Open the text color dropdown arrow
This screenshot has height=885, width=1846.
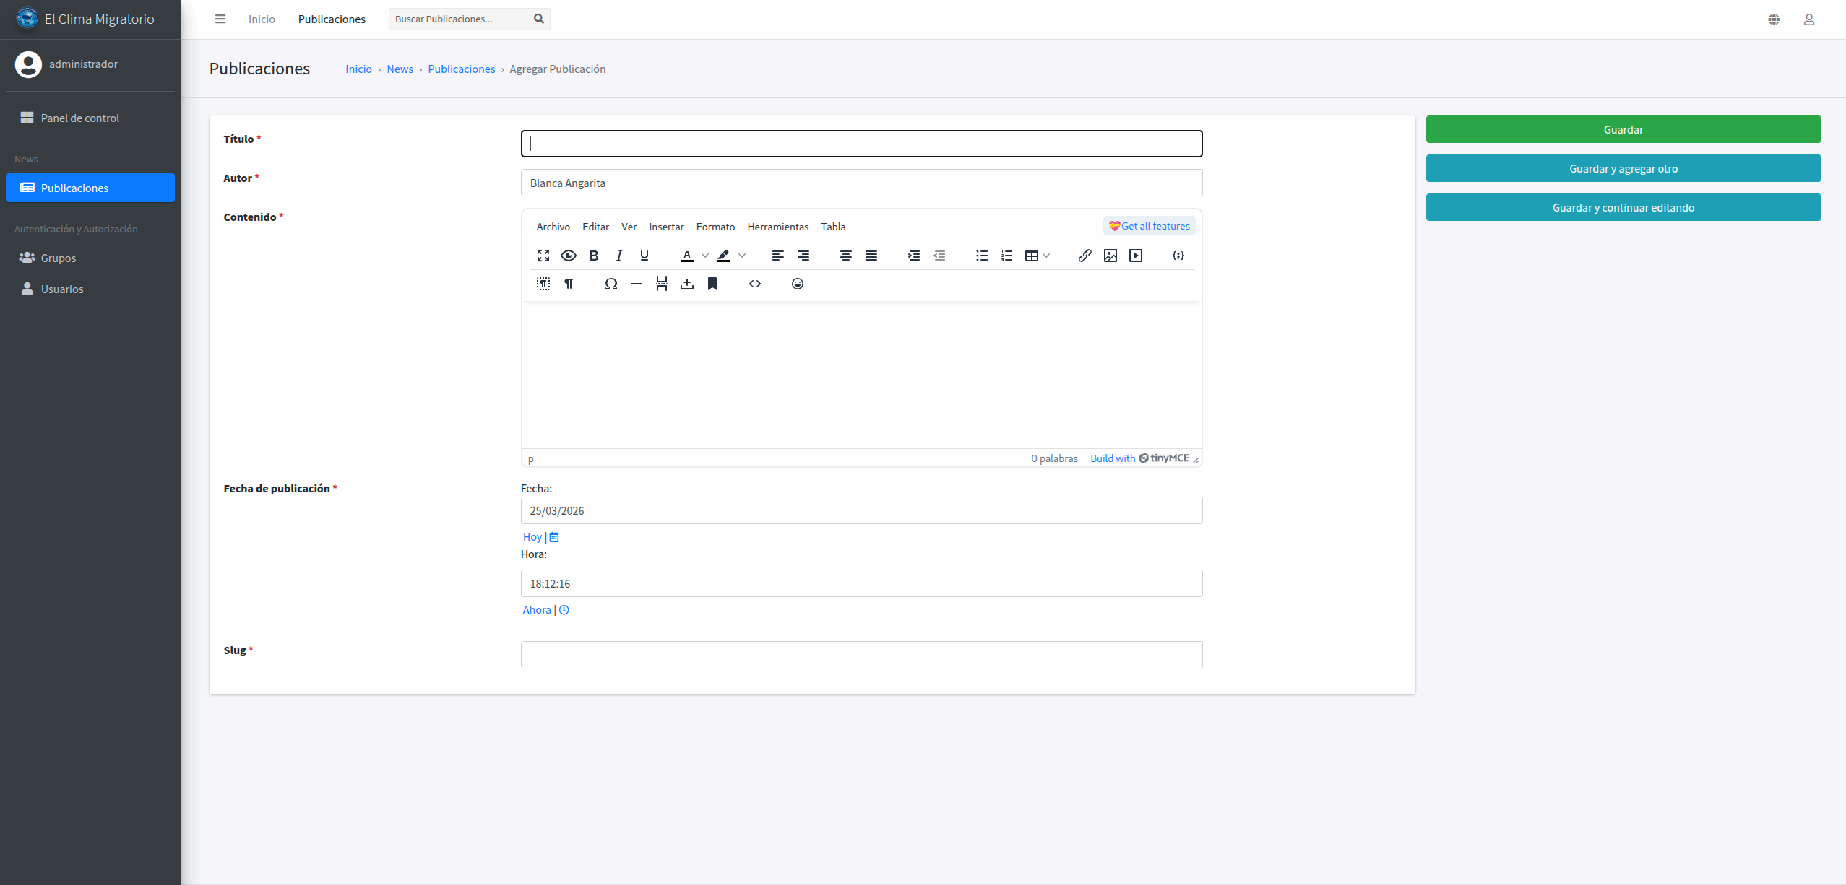point(704,255)
